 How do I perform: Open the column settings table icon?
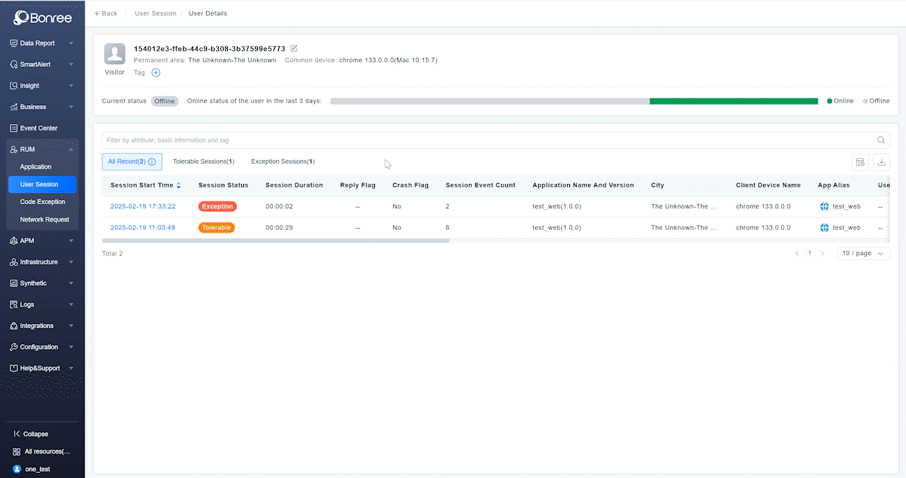(x=860, y=162)
